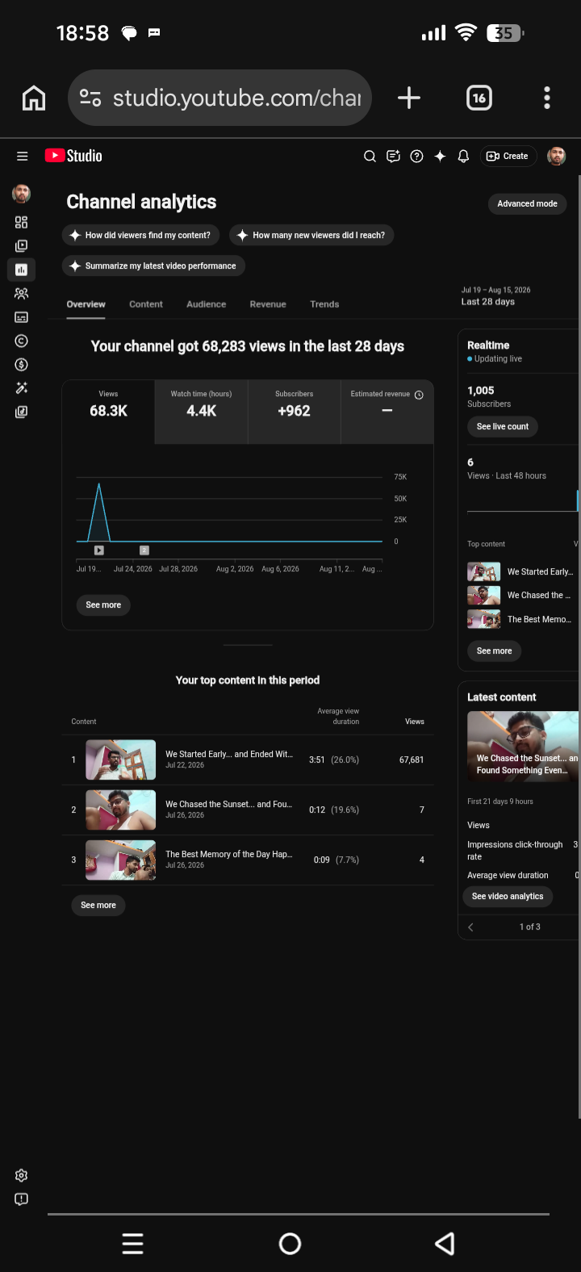Click 'We Started Early...' in Realtime top content
Viewport: 581px width, 1272px height.
tap(540, 571)
